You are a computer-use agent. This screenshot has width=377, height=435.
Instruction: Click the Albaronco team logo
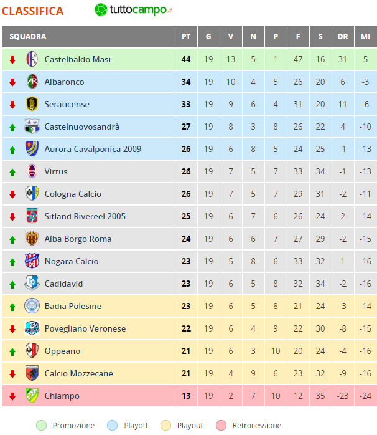tap(32, 82)
